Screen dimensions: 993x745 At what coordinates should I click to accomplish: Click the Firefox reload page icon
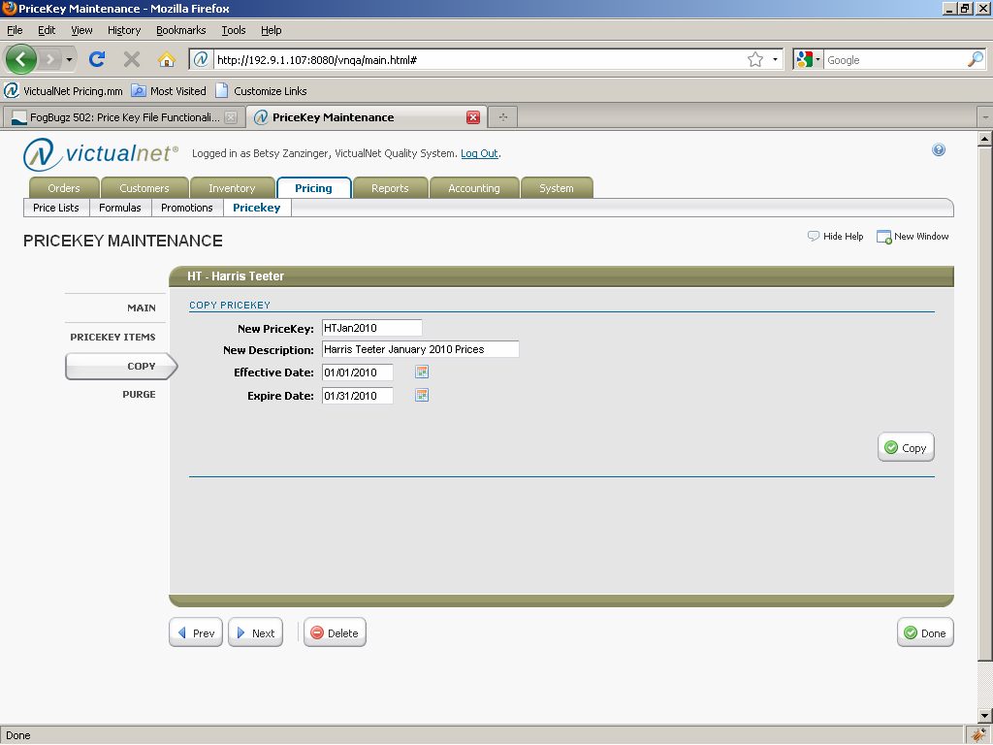tap(97, 59)
